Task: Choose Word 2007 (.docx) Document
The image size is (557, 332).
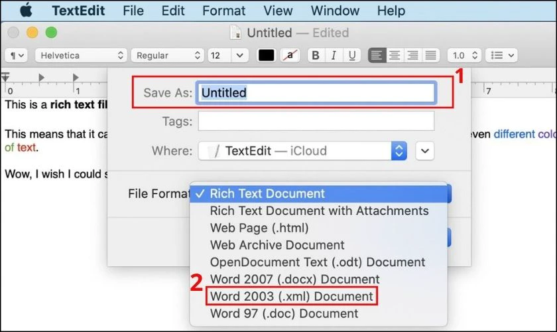Action: pos(319,279)
